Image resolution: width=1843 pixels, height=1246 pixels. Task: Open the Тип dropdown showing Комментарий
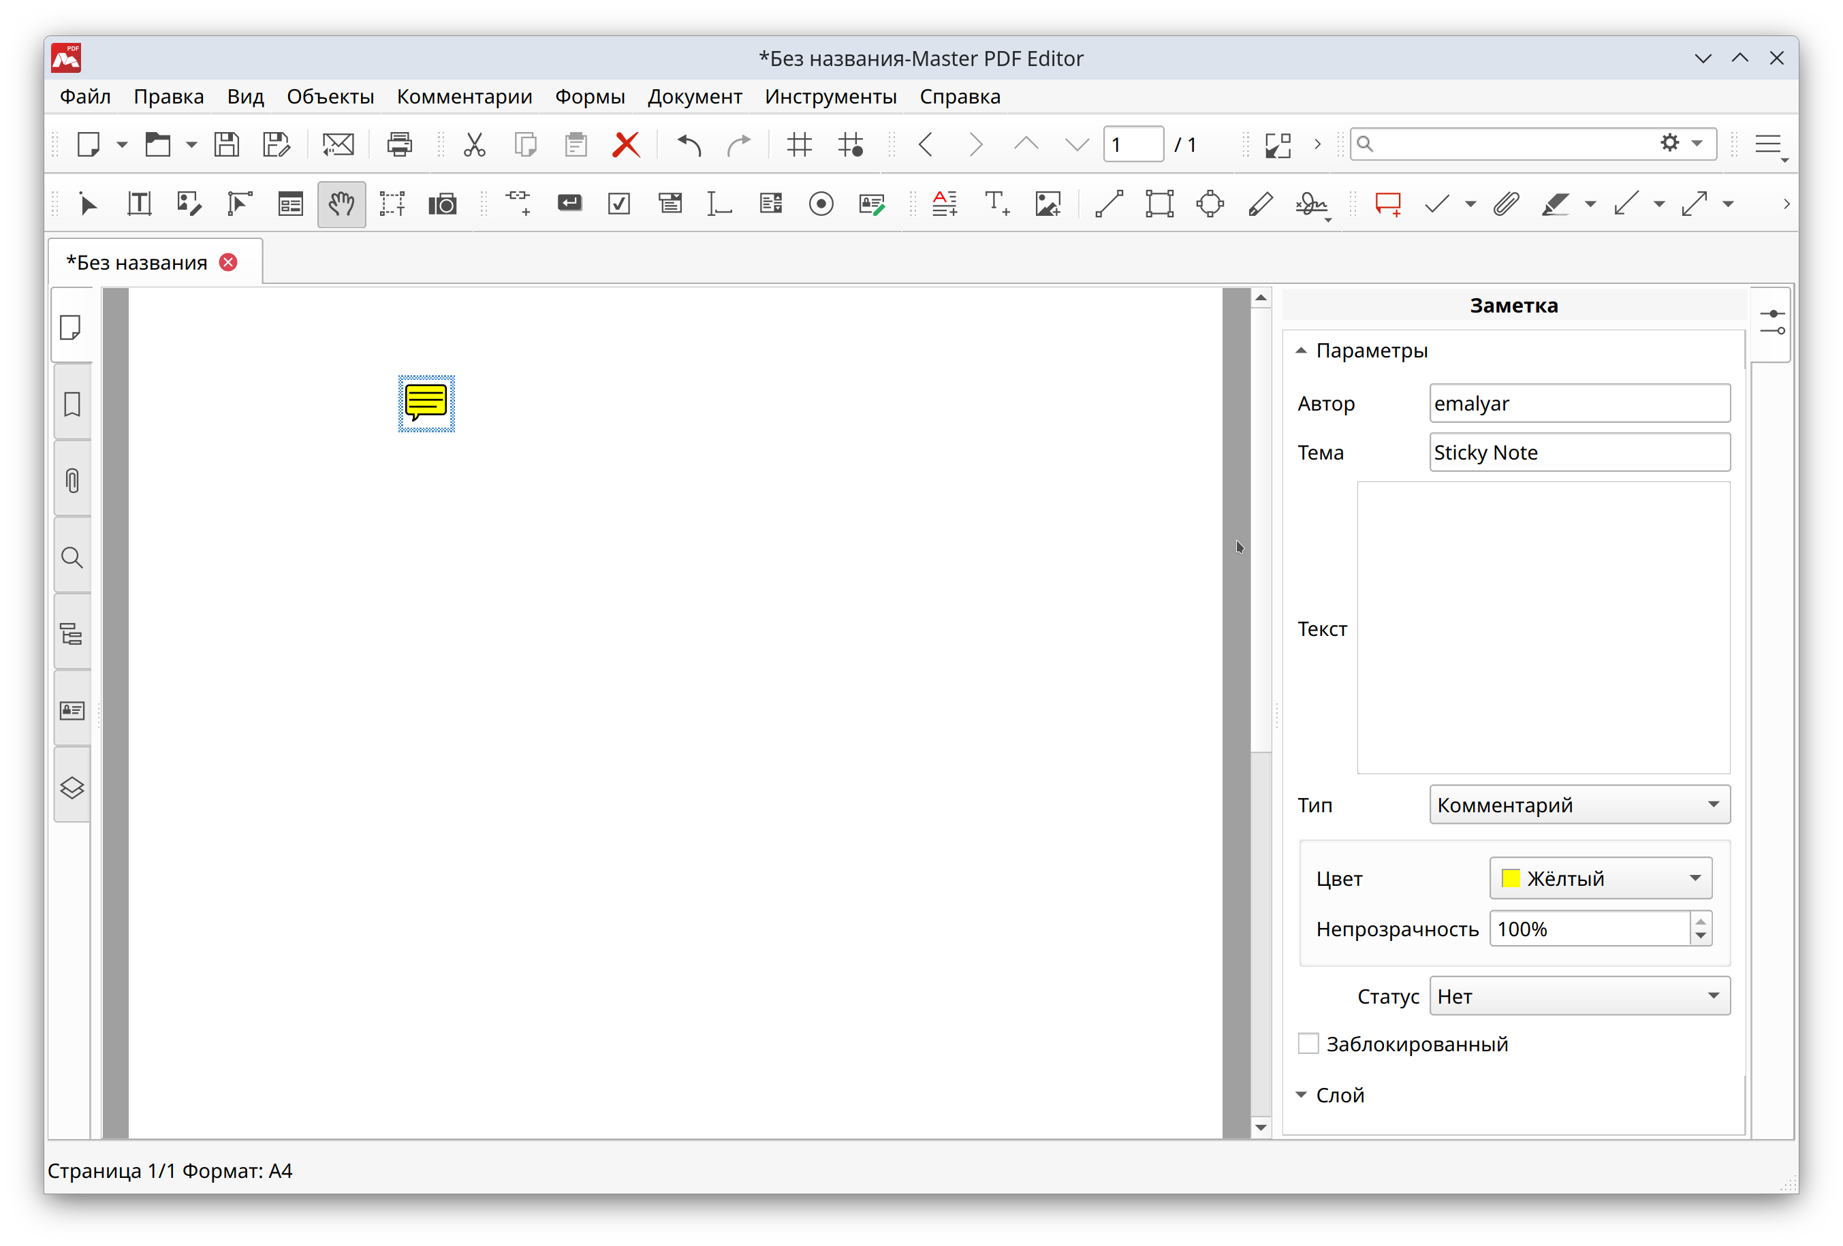click(1579, 805)
